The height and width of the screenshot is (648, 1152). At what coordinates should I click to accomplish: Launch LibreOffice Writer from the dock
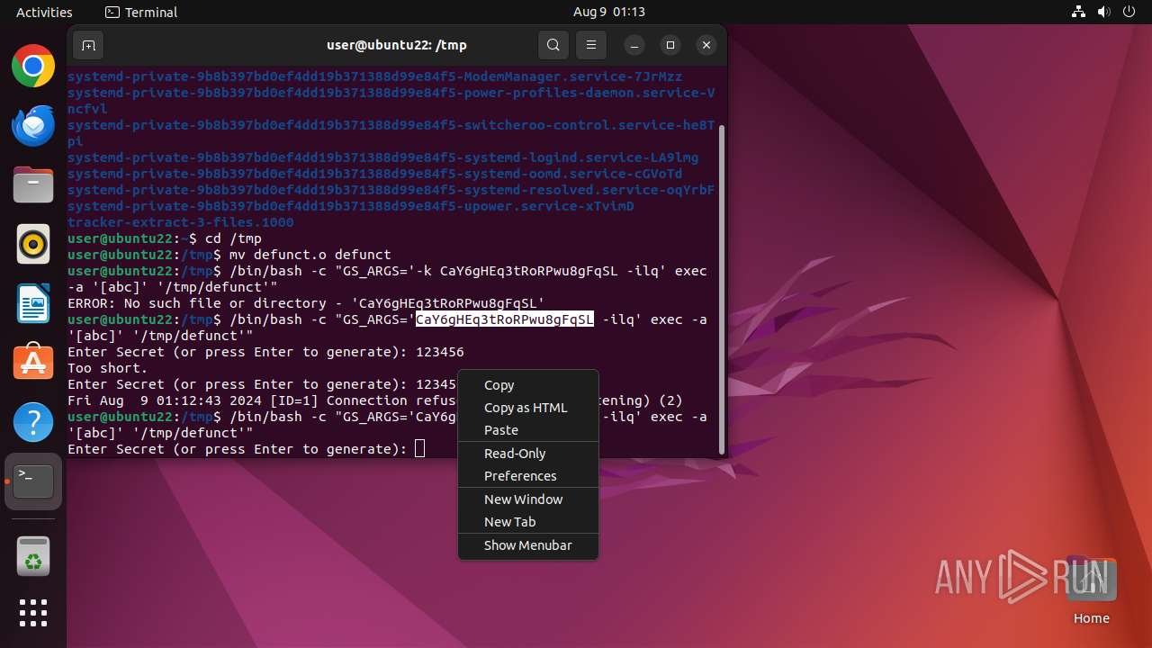point(33,303)
